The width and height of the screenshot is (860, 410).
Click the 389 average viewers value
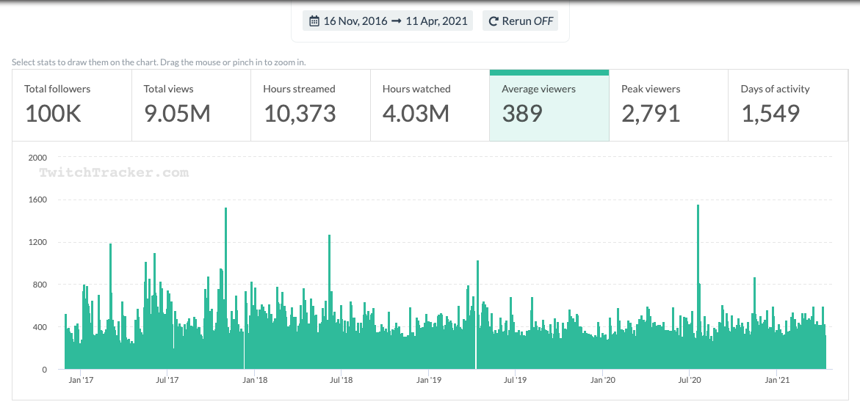click(522, 113)
